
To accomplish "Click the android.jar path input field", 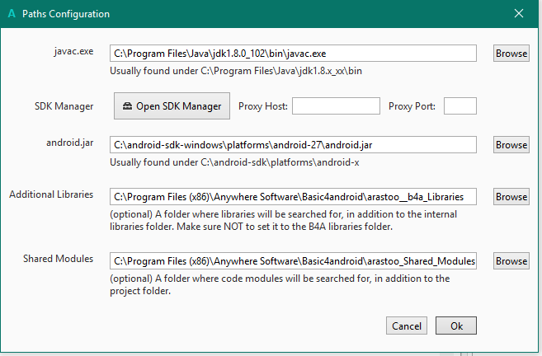I will pyautogui.click(x=293, y=144).
